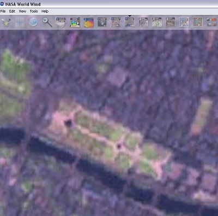Viewport: 218px width, 216px height.
Task: Open the Edit menu
Action: [12, 11]
